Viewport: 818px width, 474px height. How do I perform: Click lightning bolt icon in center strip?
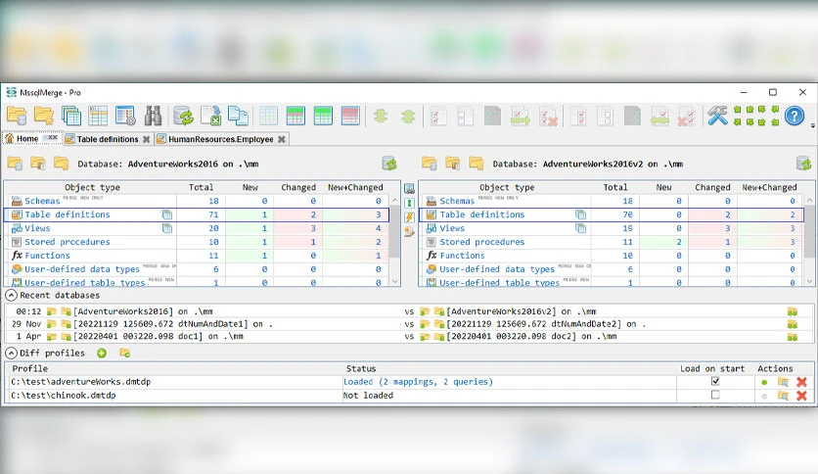[410, 217]
